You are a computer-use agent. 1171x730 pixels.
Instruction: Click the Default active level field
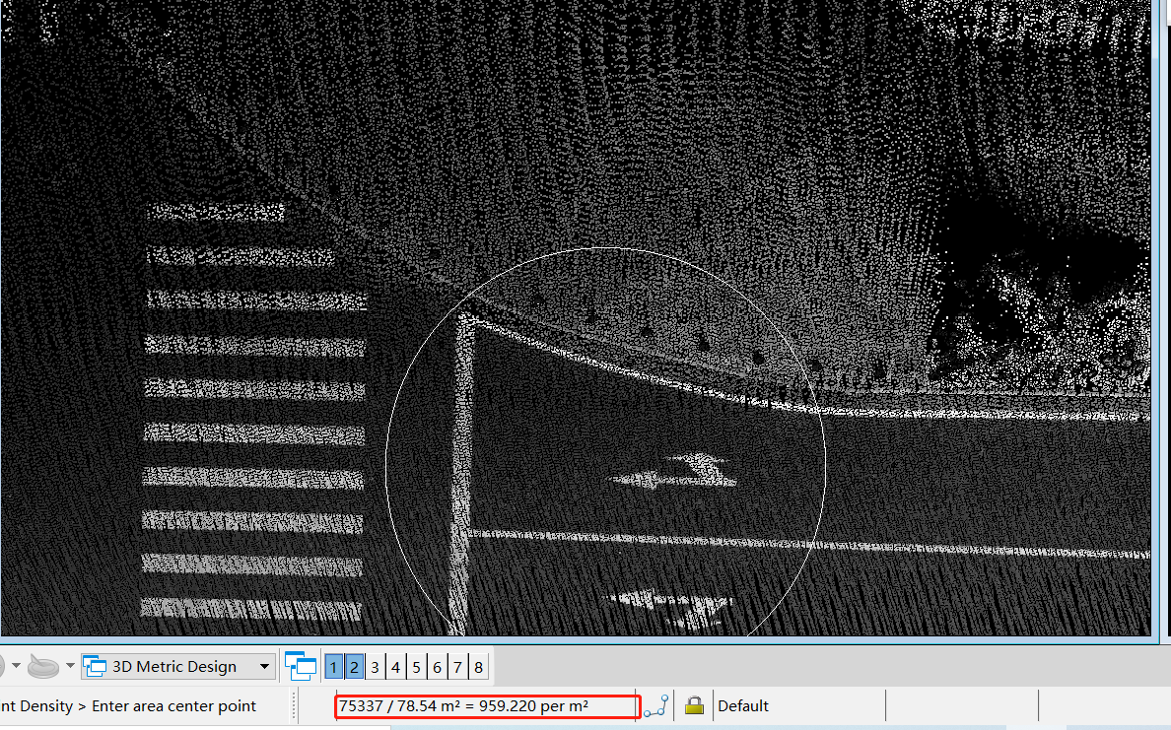[796, 706]
